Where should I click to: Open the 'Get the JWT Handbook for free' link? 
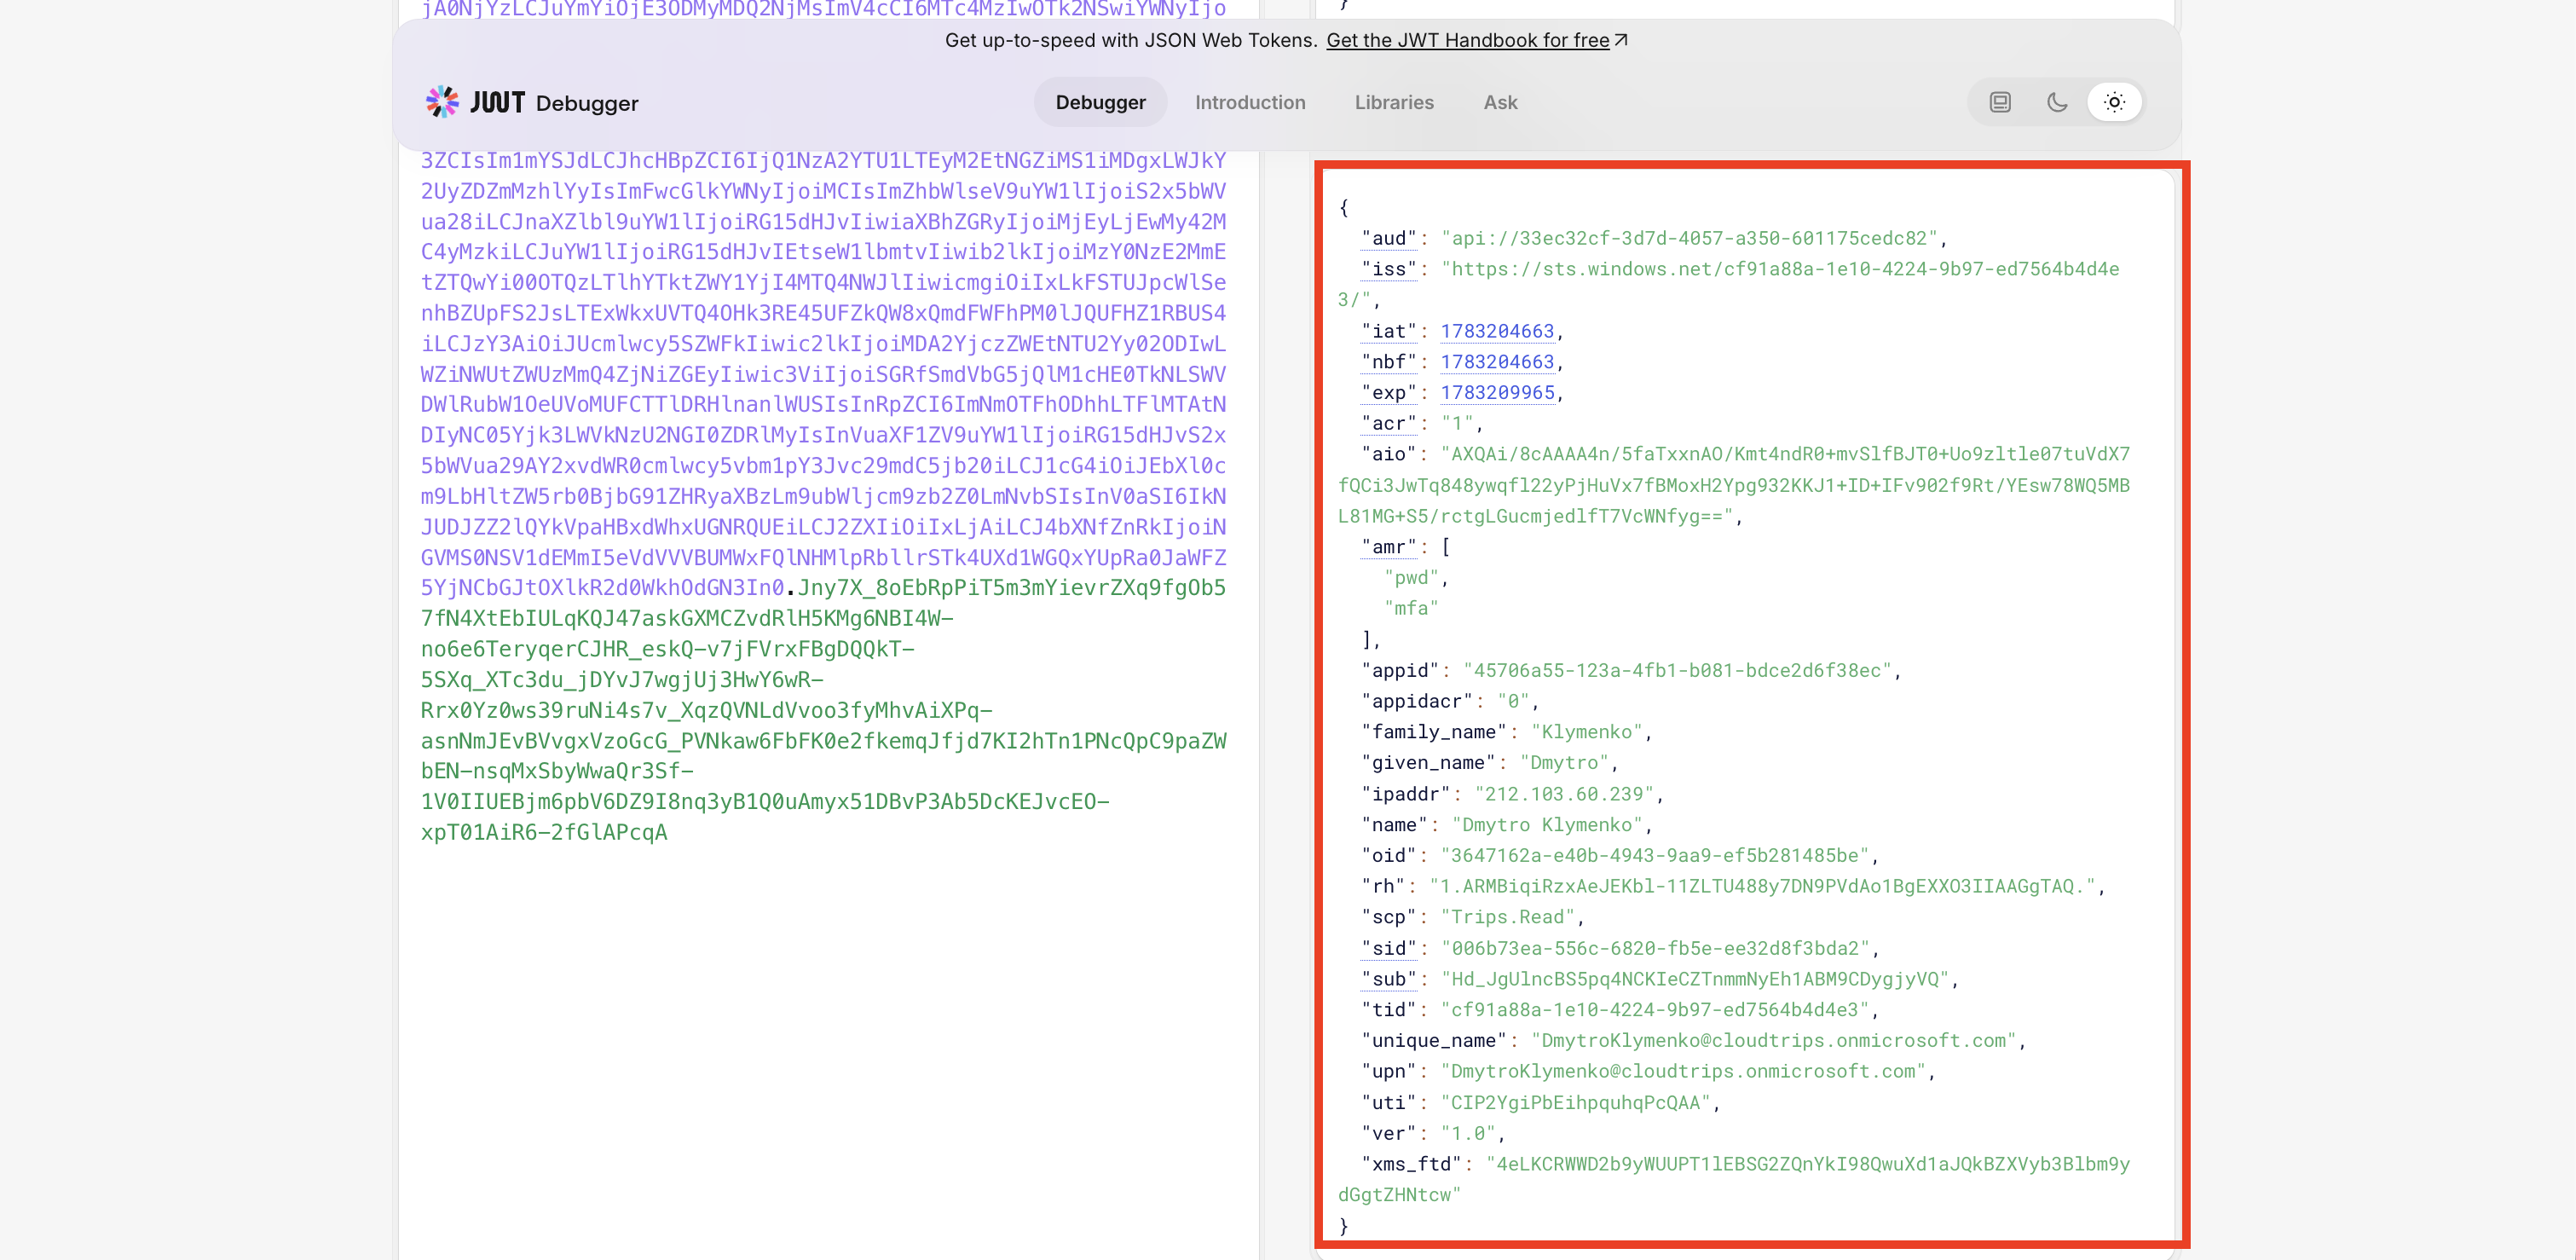(x=1477, y=40)
